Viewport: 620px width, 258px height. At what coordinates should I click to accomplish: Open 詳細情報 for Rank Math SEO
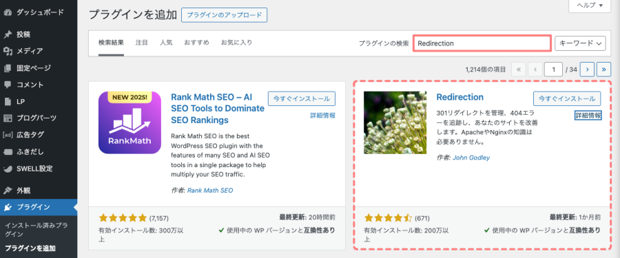(322, 116)
